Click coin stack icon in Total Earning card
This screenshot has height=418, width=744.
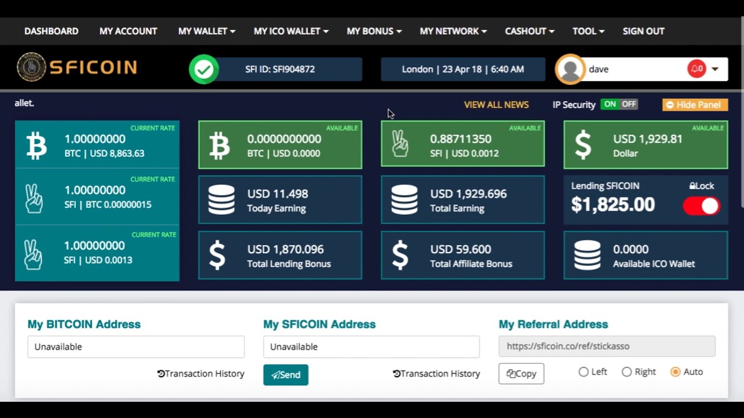[405, 200]
